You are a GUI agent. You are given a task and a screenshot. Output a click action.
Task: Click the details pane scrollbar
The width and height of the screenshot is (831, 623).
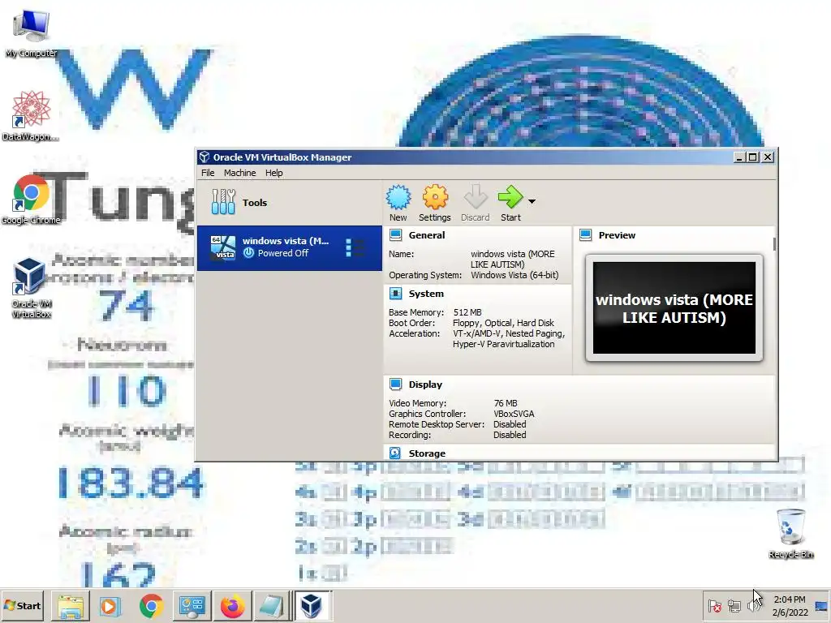pos(775,244)
